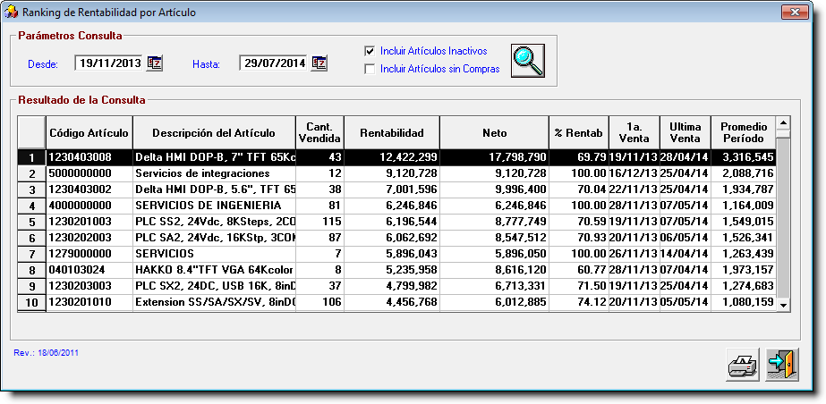
Task: Click article code 1230203003
Action: [x=89, y=286]
